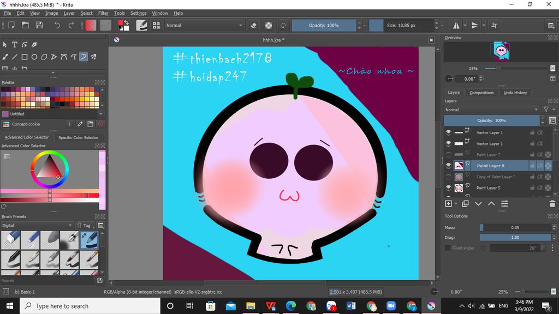Delete the selected layer
The image size is (559, 314).
(x=552, y=204)
